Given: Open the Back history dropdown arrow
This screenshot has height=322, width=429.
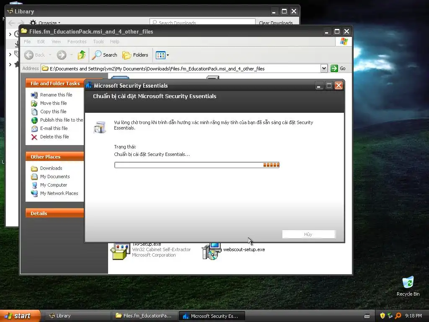Looking at the screenshot, I should [50, 55].
